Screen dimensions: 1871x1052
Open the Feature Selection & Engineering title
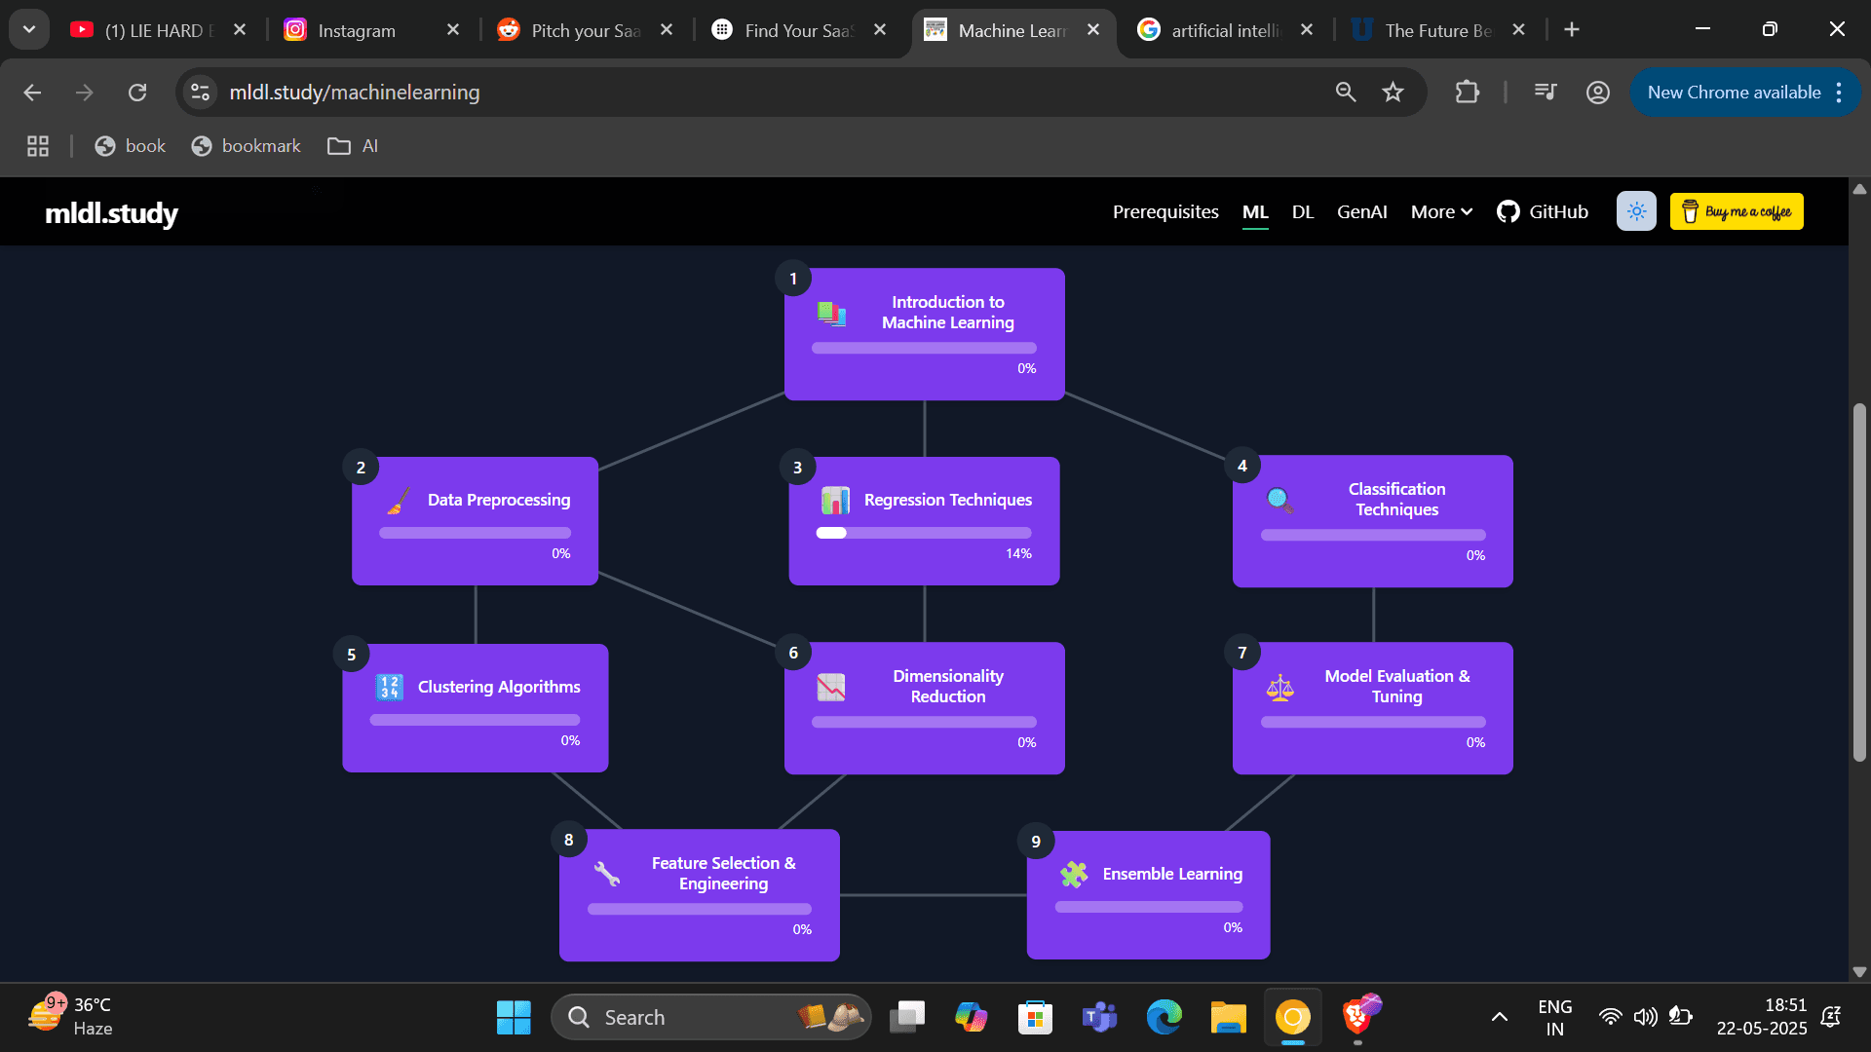[723, 873]
